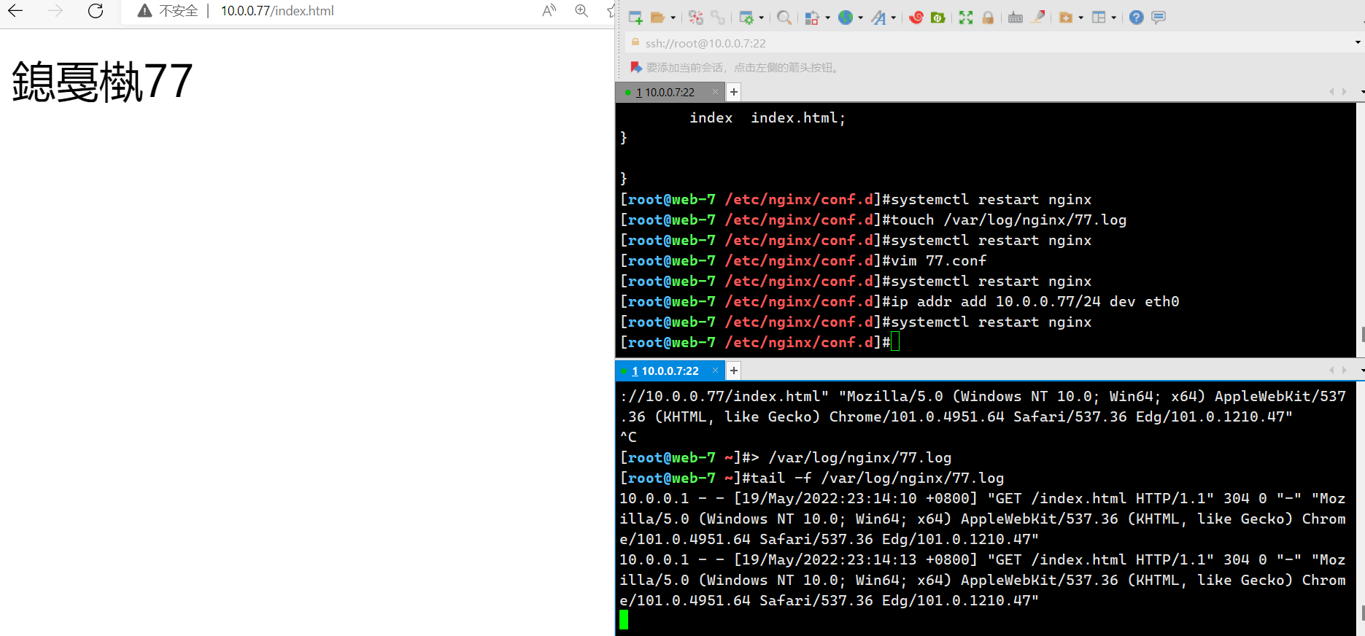Screen dimensions: 1365x636
Task: Open the pane layout icon
Action: coord(1099,18)
